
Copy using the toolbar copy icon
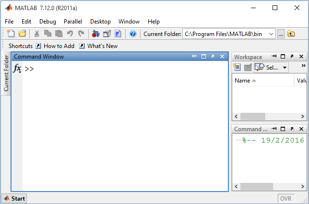48,34
